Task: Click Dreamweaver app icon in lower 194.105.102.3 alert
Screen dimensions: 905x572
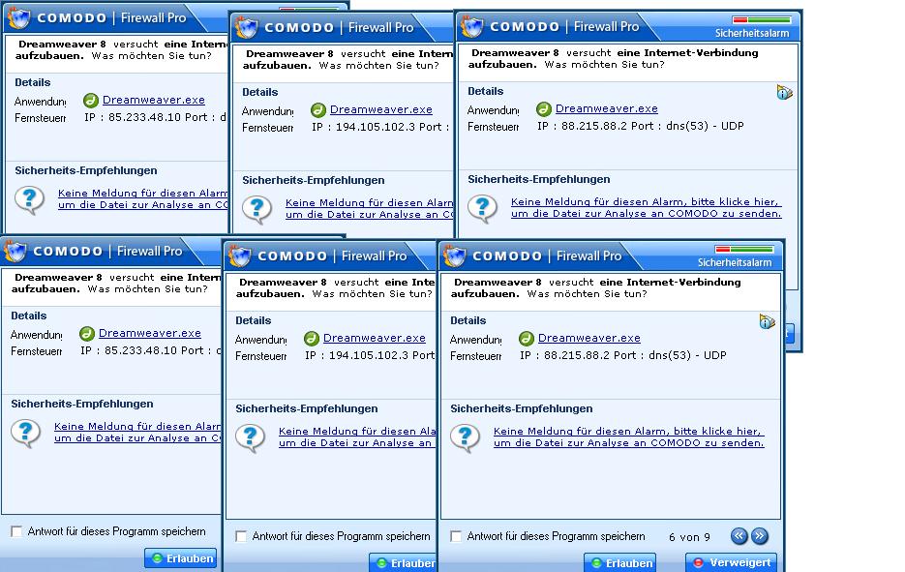Action: 312,338
